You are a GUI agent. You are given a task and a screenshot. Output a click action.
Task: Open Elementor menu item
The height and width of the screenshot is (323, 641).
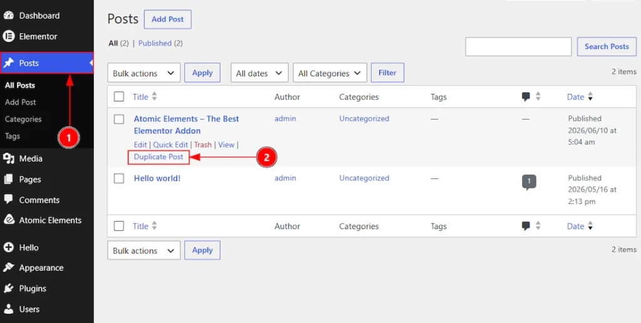pyautogui.click(x=38, y=36)
